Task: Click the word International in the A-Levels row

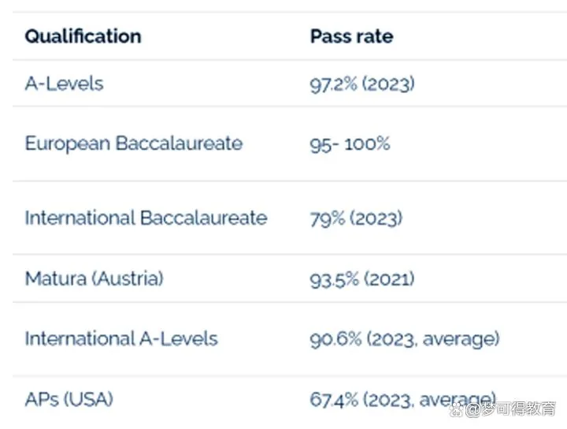Action: click(x=80, y=339)
